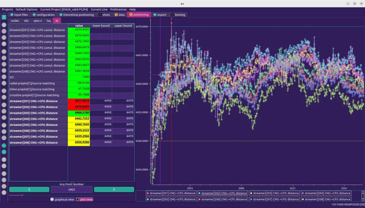Switch to the spec-x sub-tab
Screen dimensions: 365x208
click(x=38, y=21)
